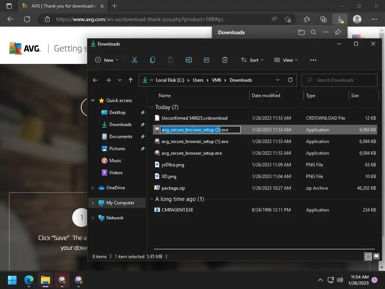The image size is (385, 289).
Task: Click the AVG Thank you browser tab
Action: 63,6
